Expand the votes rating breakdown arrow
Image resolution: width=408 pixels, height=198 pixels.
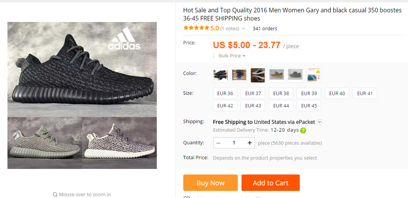(243, 29)
